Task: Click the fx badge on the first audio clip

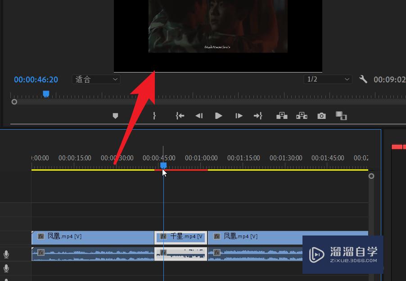Action: pos(41,252)
